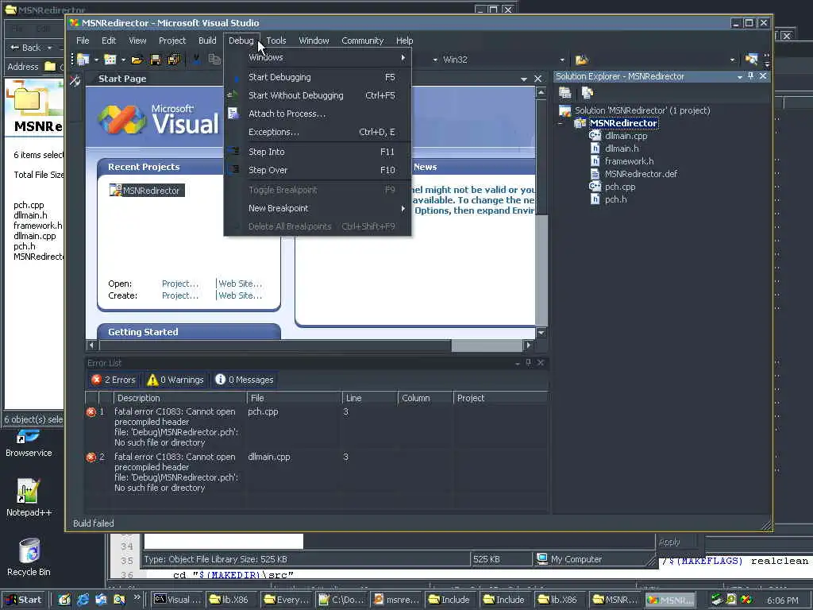
Task: Select Exceptions... in Debug menu
Action: [318, 132]
